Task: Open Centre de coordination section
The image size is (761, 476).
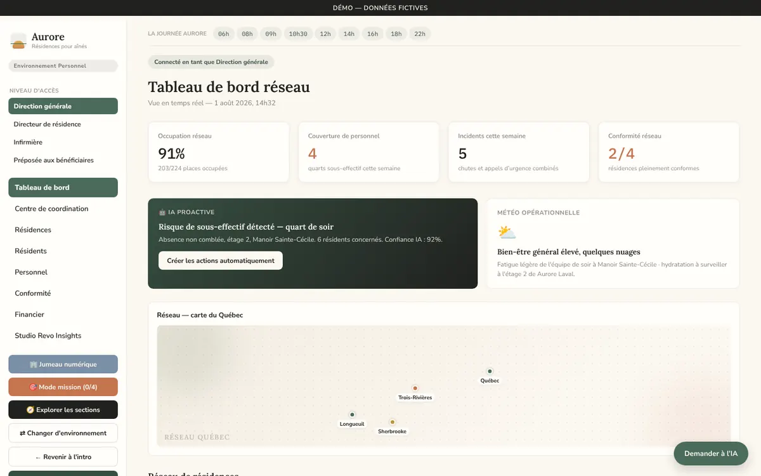Action: click(63, 209)
